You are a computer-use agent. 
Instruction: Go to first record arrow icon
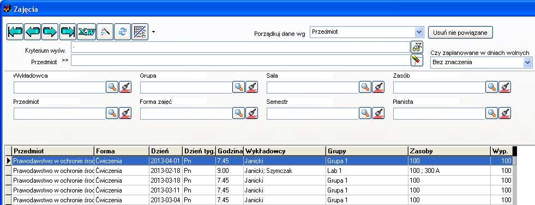click(x=15, y=32)
